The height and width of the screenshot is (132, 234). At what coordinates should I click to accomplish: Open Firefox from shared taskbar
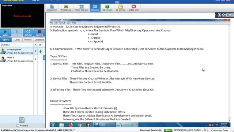[71, 125]
